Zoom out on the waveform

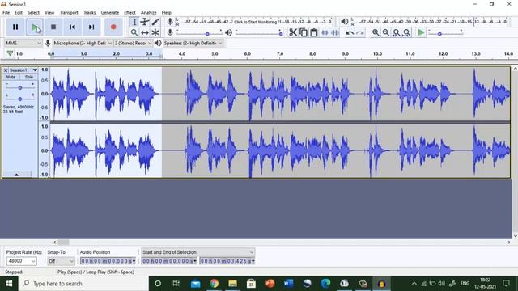[386, 32]
